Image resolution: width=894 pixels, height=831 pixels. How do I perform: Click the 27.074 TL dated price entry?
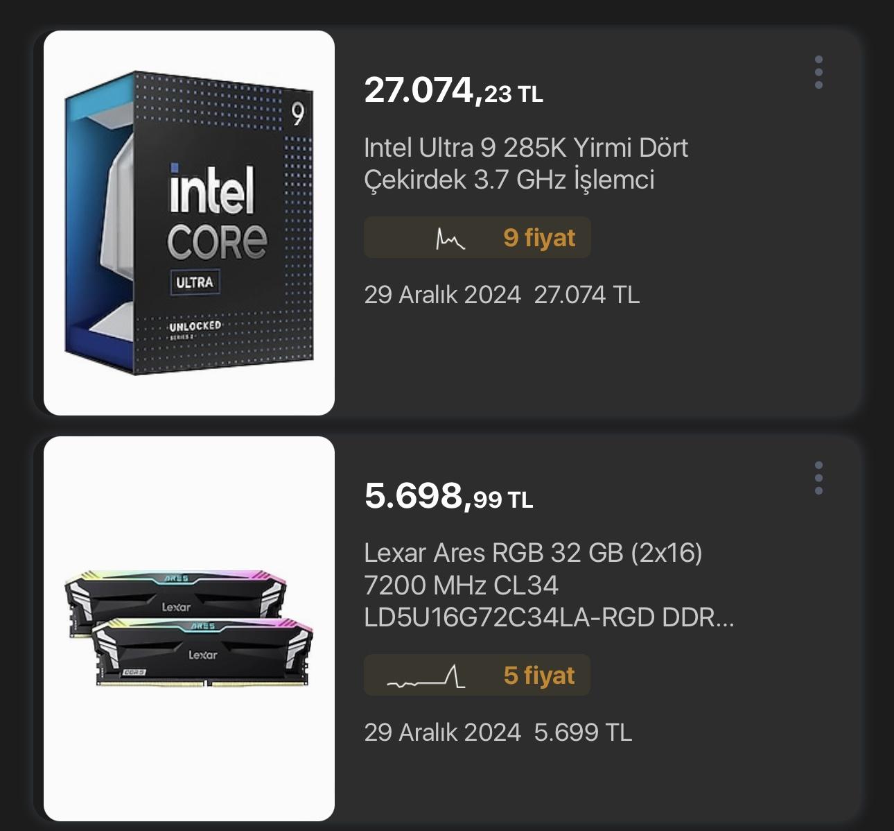tap(586, 295)
